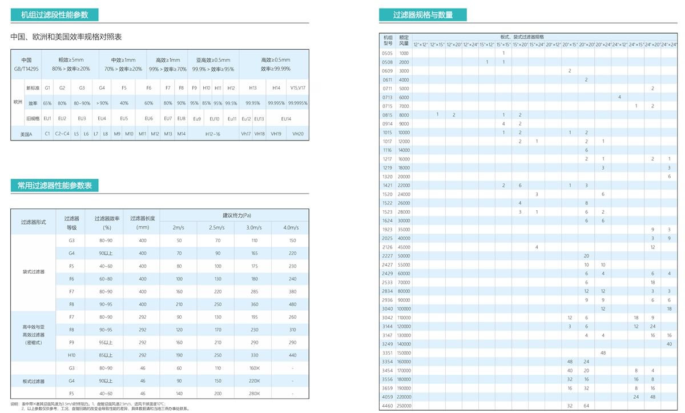Screen dimensions: 685x413
Task: Click the 袋式过滤器 row group label
Action: (x=33, y=272)
